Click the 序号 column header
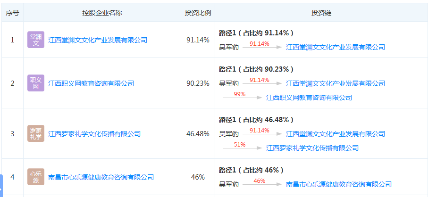 point(12,13)
